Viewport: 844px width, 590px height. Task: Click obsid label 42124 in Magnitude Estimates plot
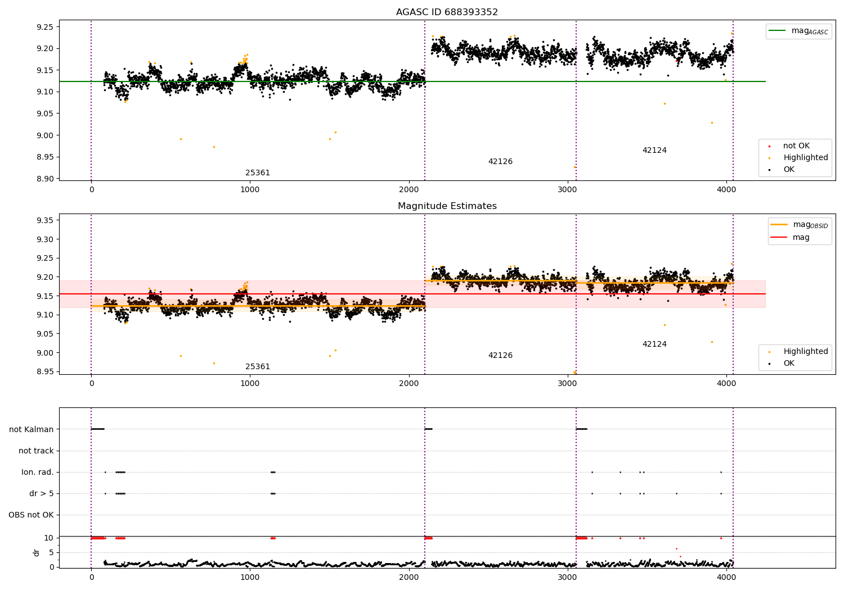click(654, 344)
